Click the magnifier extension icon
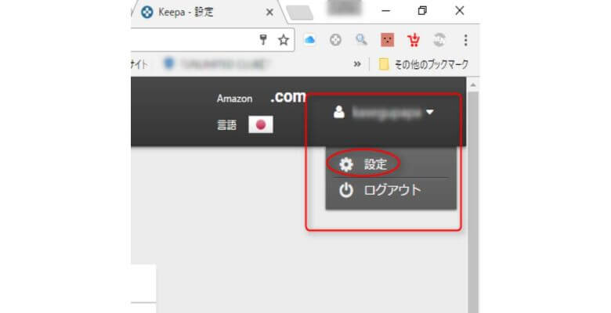This screenshot has height=313, width=611. click(x=361, y=40)
